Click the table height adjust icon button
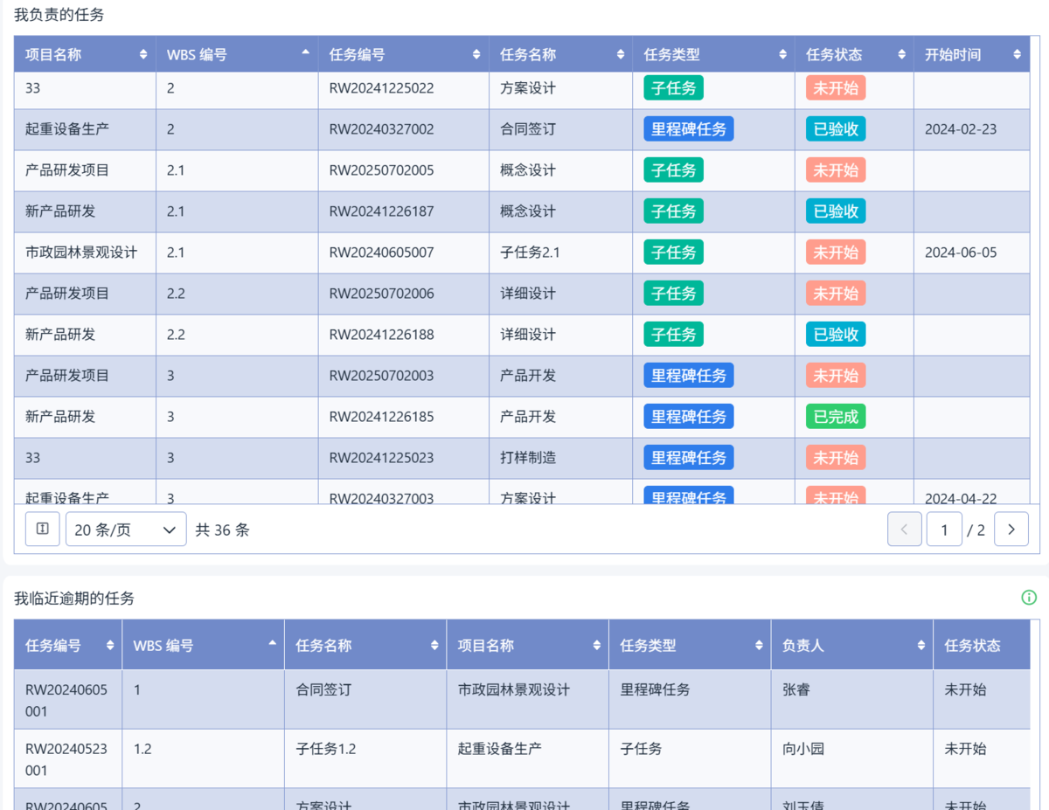The height and width of the screenshot is (810, 1049). [42, 530]
